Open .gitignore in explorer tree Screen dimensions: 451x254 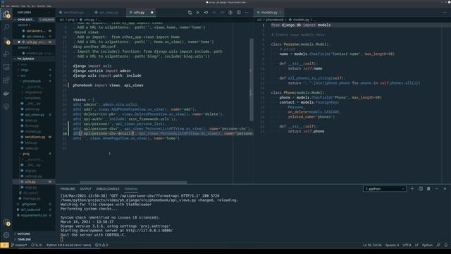coord(34,204)
